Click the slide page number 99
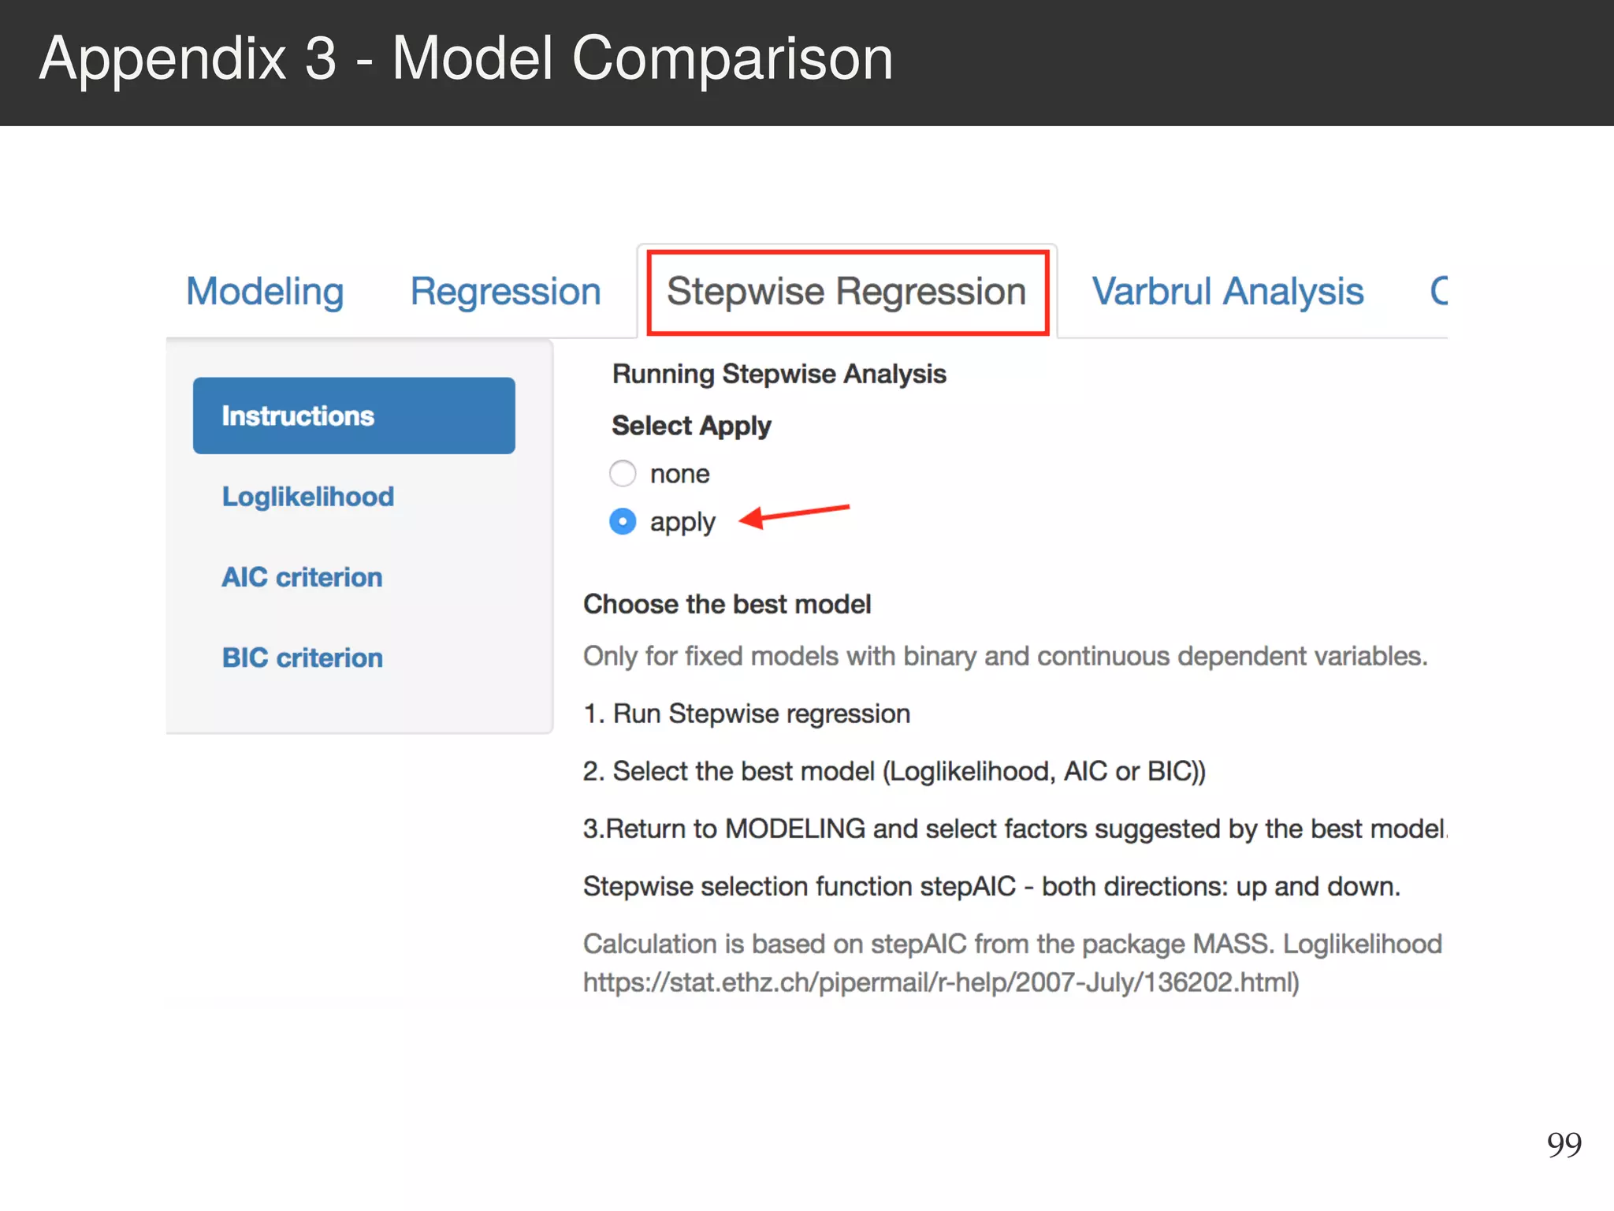 click(x=1564, y=1145)
